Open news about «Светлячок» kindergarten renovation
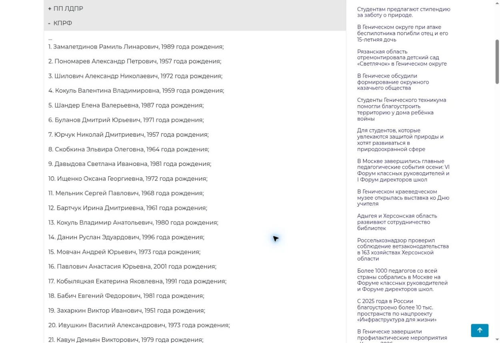The width and height of the screenshot is (500, 343). 402,58
